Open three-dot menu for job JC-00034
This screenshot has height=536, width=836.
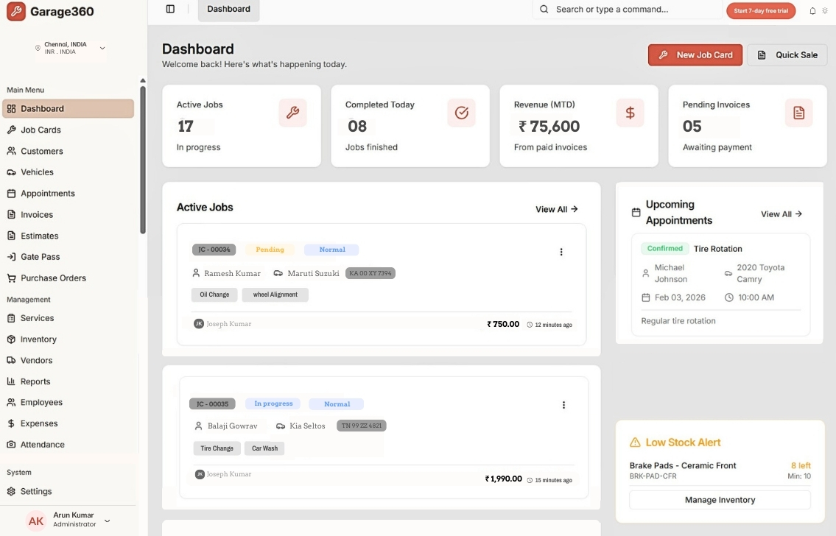[x=561, y=252]
